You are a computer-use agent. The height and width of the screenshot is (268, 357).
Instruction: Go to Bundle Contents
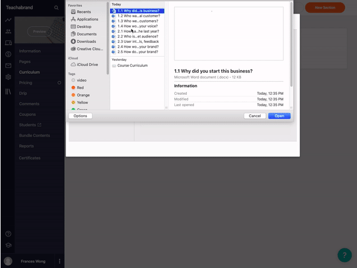click(x=35, y=135)
